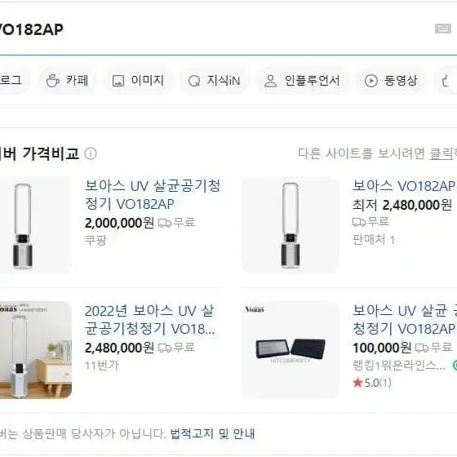Open 보아스 UV 살균공기청정기 VO182AP Coupang listing
Image resolution: width=457 pixels, height=457 pixels.
[153, 195]
